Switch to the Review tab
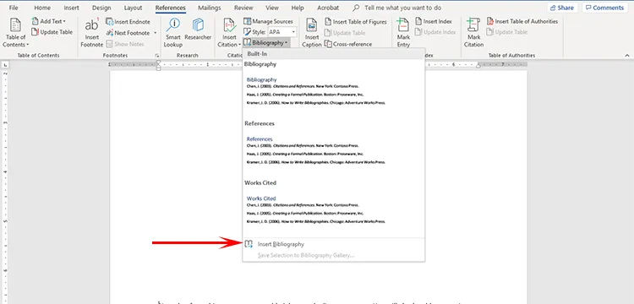The image size is (634, 304). [243, 8]
